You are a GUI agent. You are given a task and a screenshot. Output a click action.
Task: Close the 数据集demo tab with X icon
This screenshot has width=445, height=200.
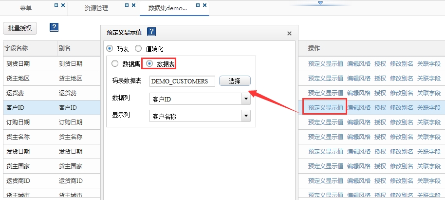(x=205, y=5)
